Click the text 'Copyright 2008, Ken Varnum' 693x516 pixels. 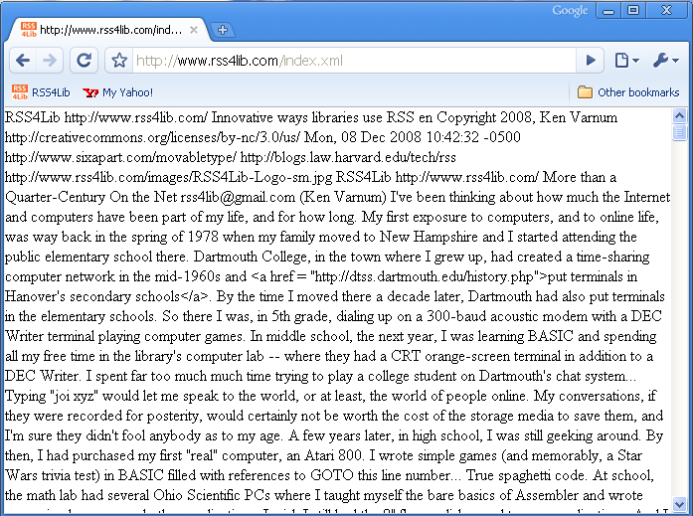(527, 117)
